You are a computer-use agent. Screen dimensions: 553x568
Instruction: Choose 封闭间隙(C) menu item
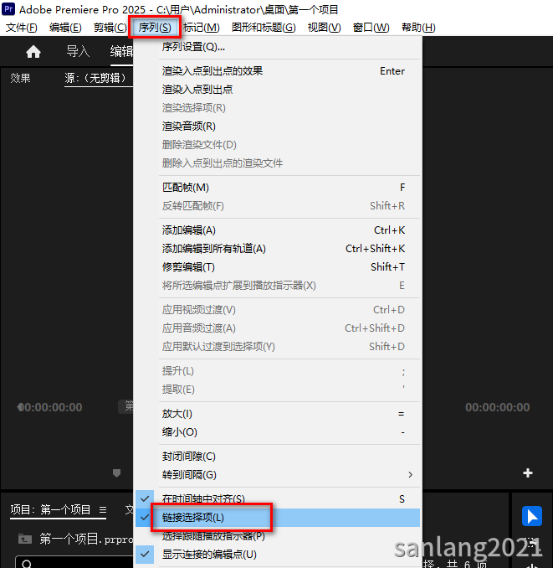click(x=278, y=457)
